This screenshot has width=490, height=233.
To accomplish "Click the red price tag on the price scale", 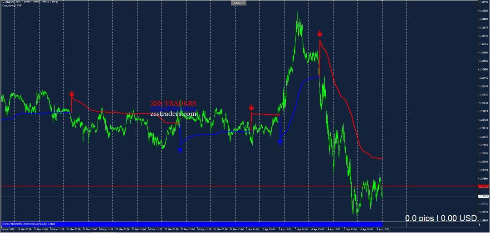I will [x=484, y=186].
